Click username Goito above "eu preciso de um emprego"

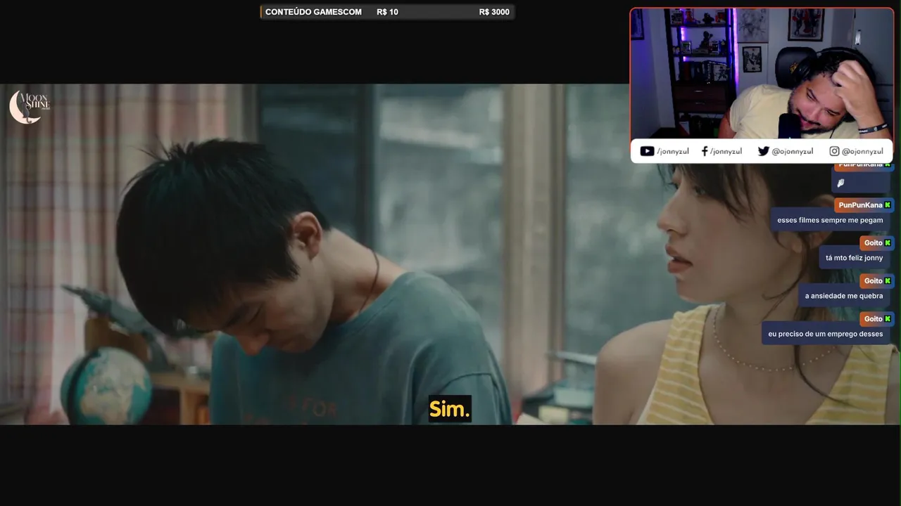tap(873, 319)
